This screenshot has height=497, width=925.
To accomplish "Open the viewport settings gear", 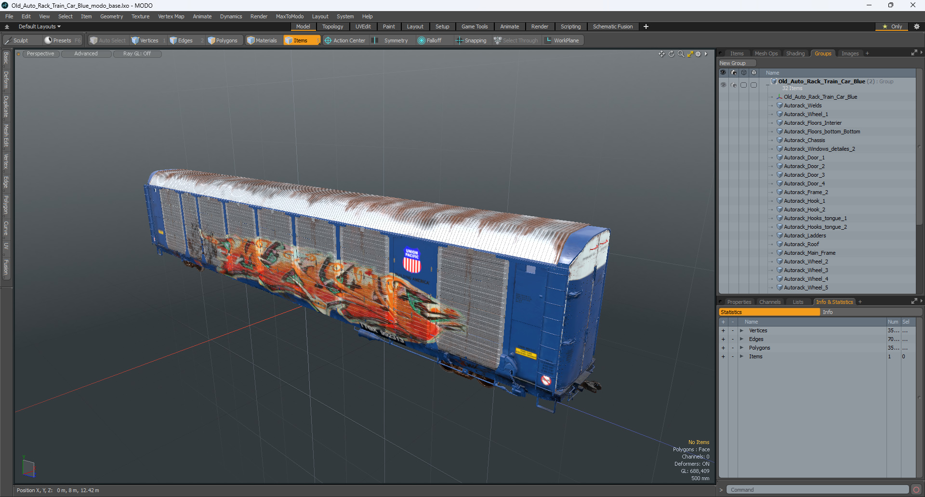I will (698, 54).
